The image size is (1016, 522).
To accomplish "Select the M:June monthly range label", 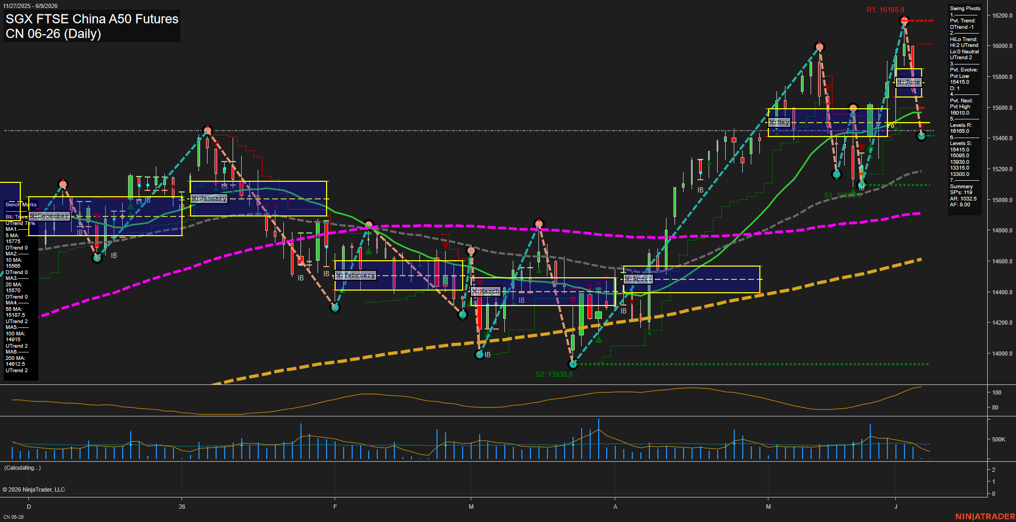I will coord(909,82).
